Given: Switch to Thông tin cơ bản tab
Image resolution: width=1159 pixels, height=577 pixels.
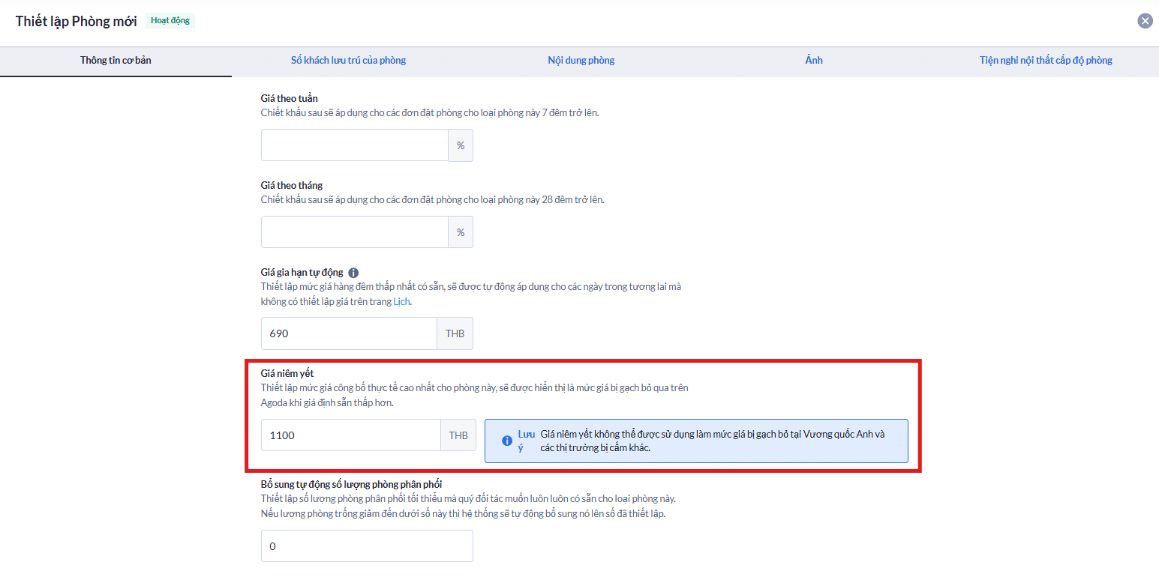Looking at the screenshot, I should 116,60.
